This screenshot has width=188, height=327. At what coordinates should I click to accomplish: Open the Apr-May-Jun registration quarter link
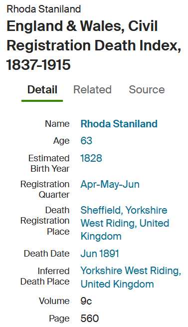point(110,184)
